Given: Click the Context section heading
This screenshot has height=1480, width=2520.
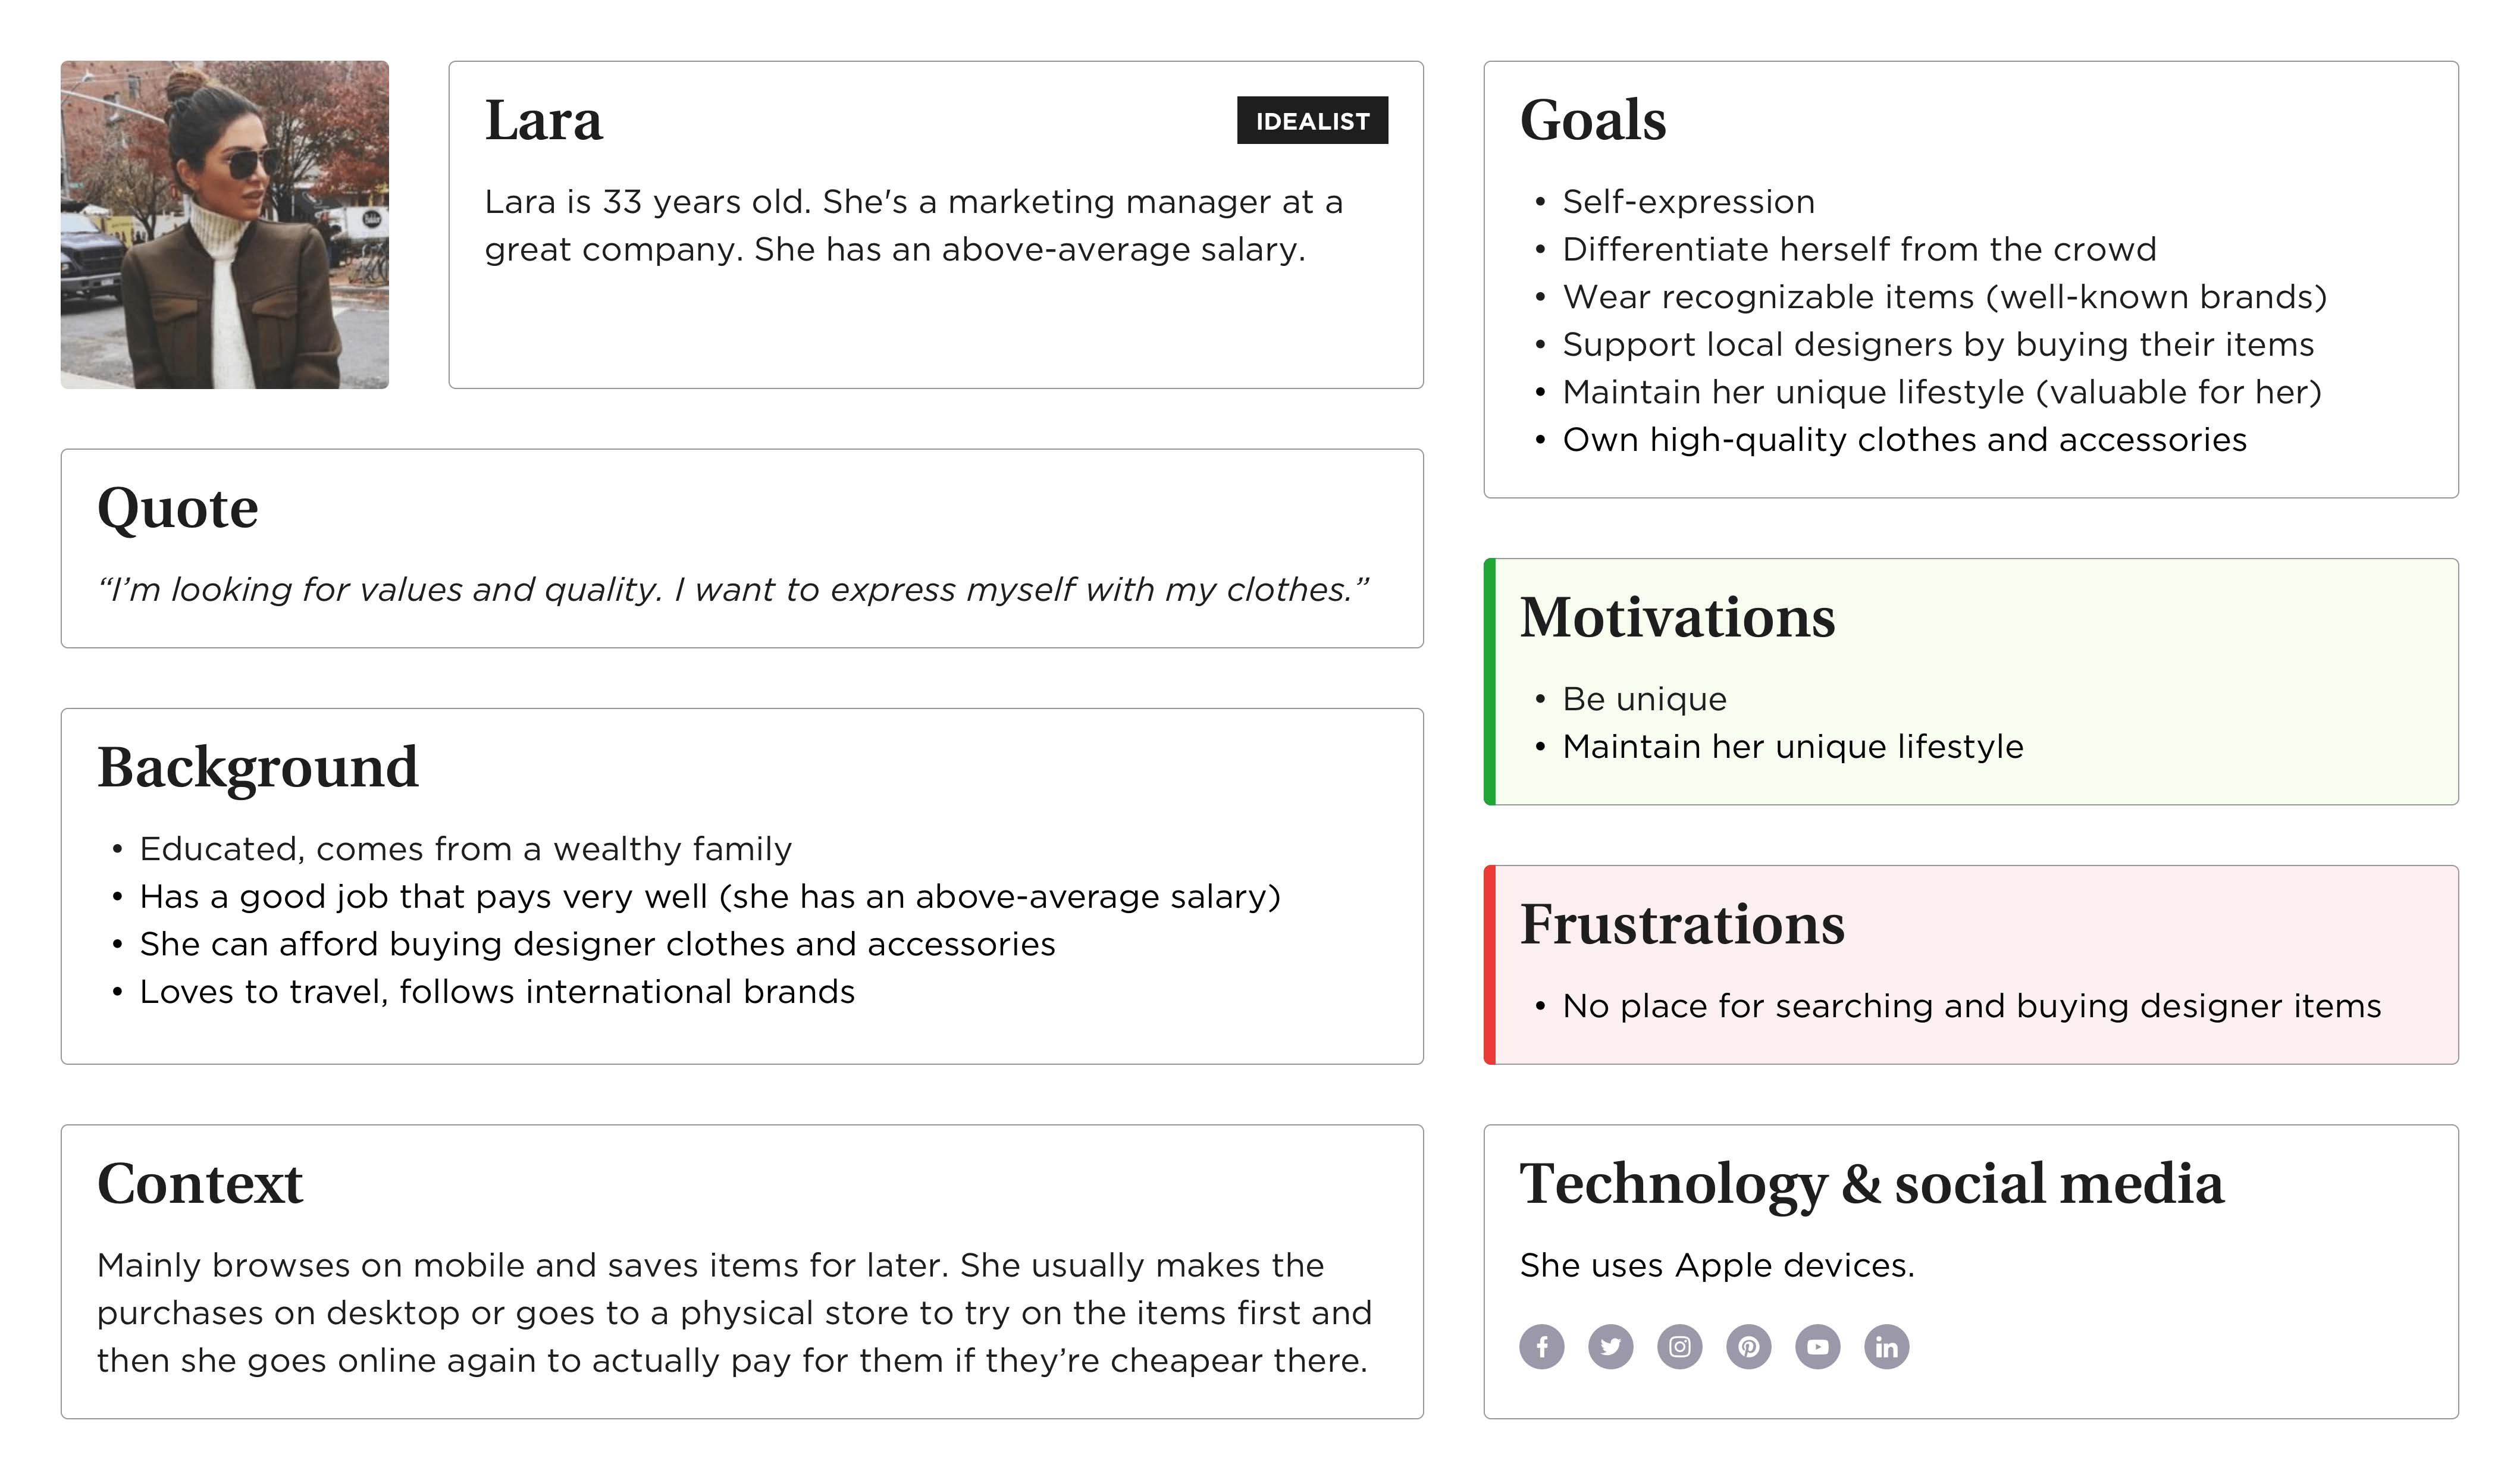Looking at the screenshot, I should point(200,1184).
